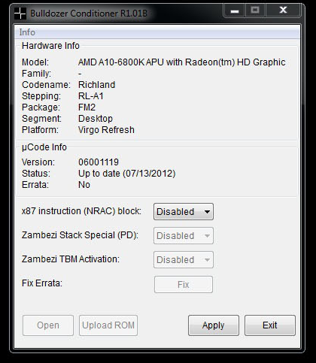Click the window title bar text

point(89,14)
